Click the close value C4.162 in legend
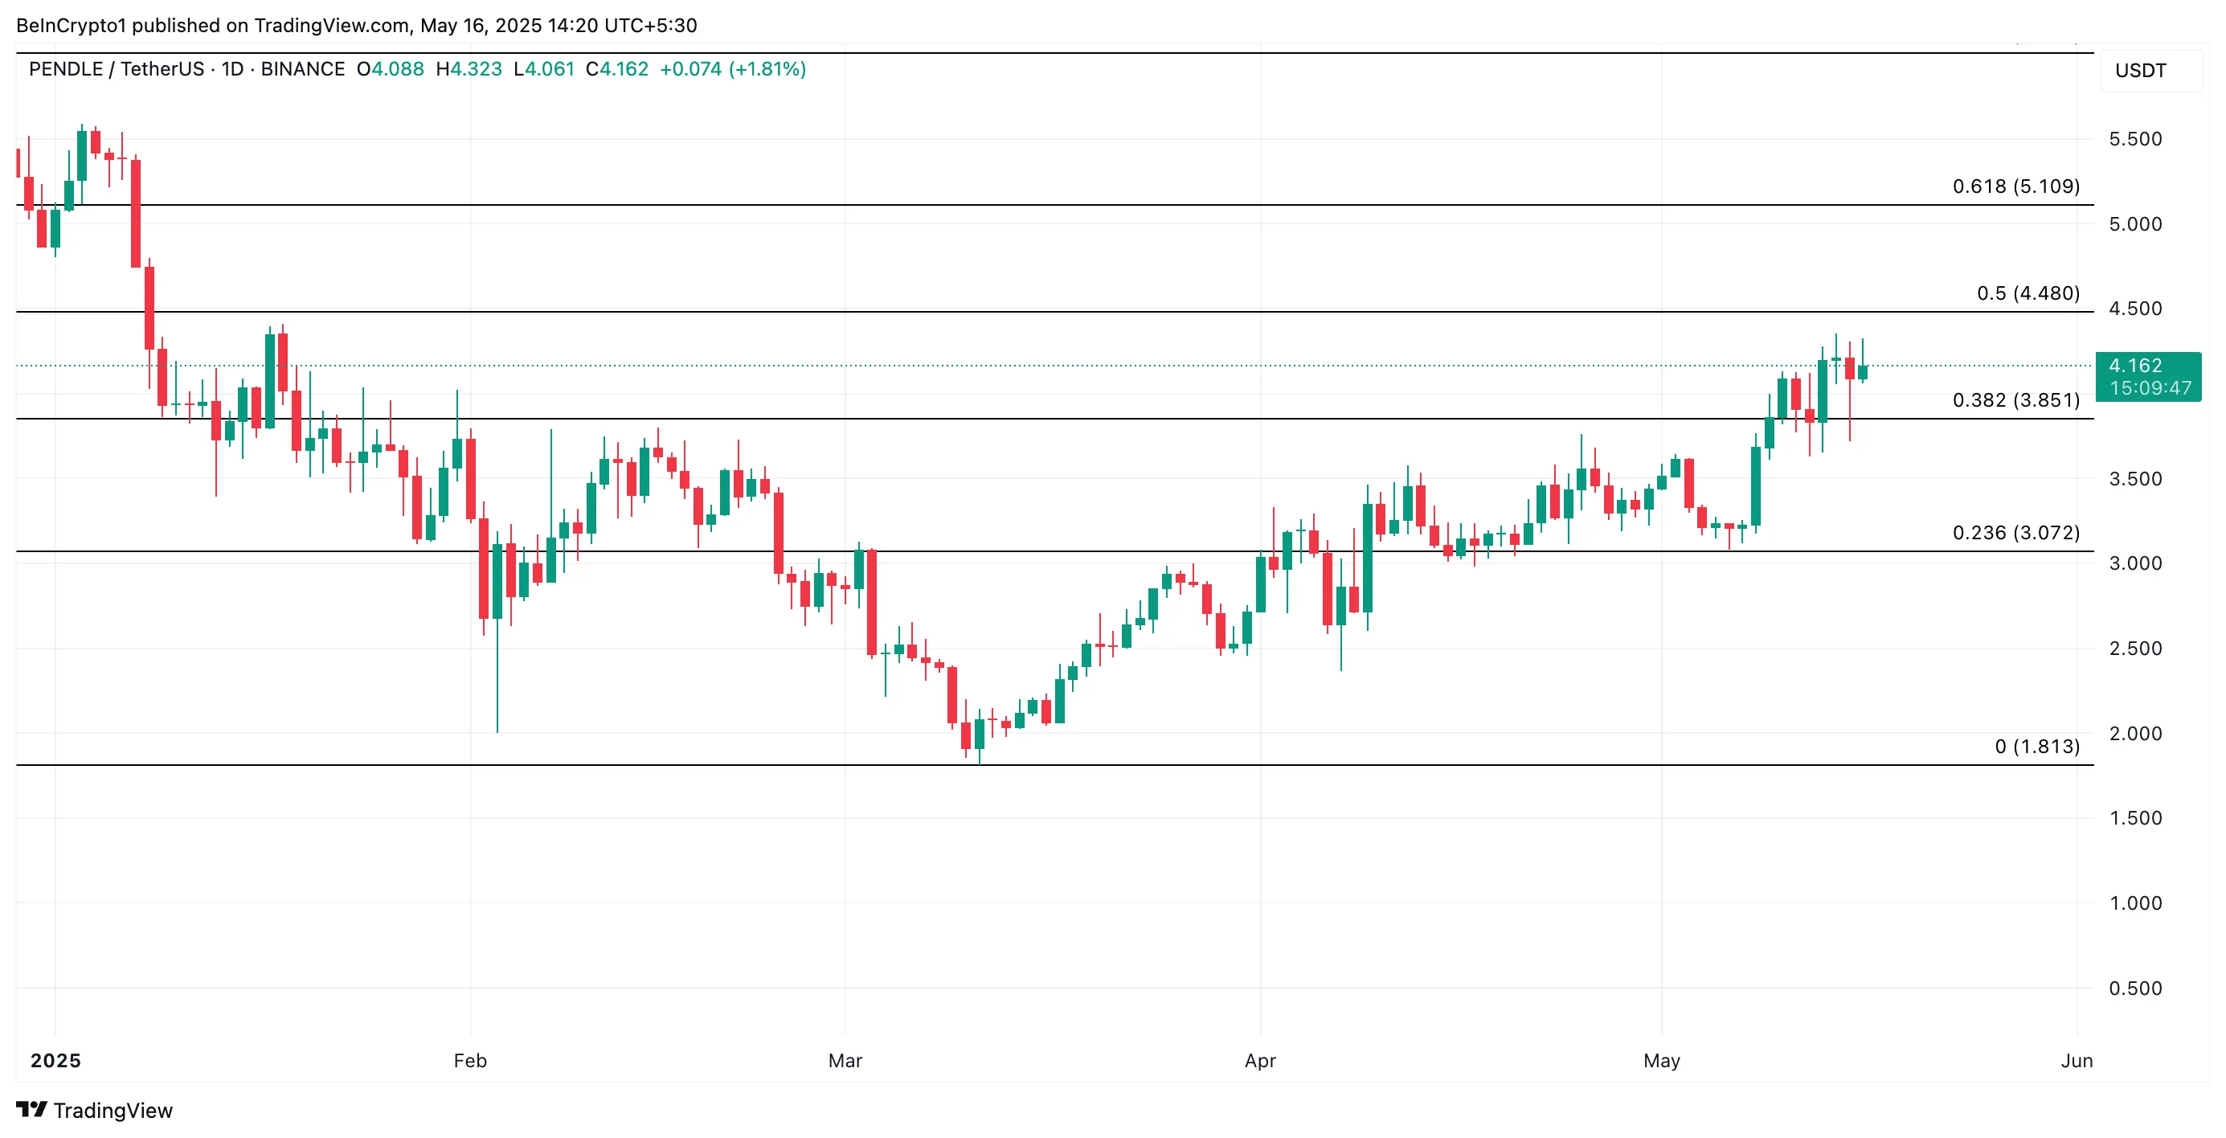Image resolution: width=2226 pixels, height=1138 pixels. pyautogui.click(x=617, y=69)
